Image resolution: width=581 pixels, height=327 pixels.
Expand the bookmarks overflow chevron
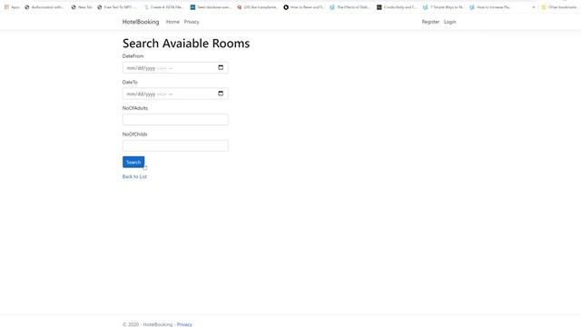point(534,7)
